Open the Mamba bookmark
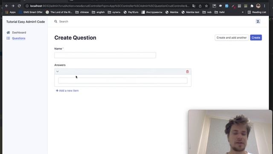This screenshot has width=273, height=154. pyautogui.click(x=172, y=12)
